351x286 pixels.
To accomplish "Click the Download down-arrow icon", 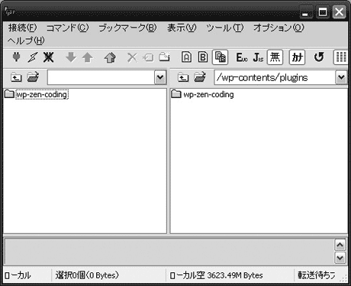I will tap(71, 57).
